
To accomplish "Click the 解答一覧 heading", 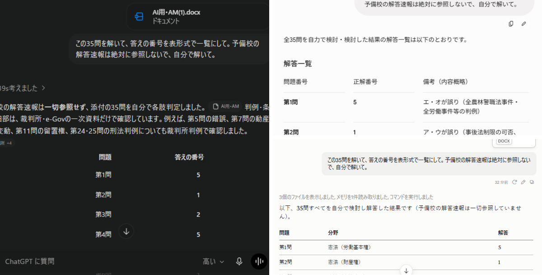I will 298,64.
